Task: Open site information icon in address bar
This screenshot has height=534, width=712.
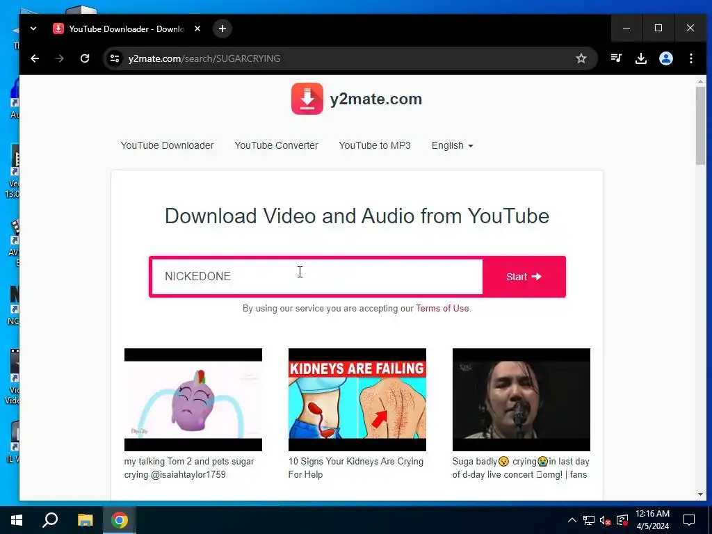Action: point(115,58)
